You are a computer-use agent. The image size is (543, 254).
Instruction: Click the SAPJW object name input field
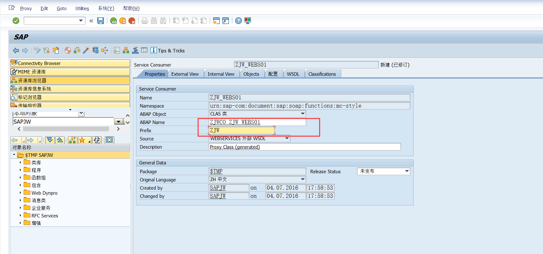[63, 122]
